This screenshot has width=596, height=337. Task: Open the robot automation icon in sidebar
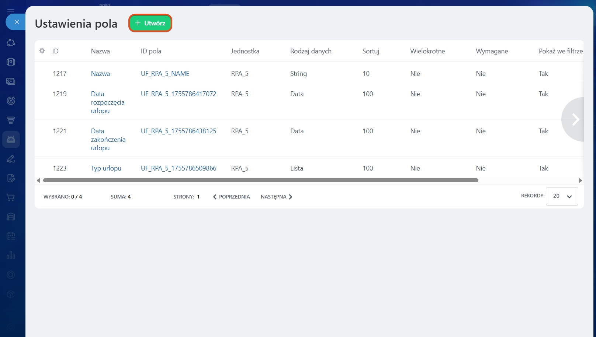click(11, 139)
